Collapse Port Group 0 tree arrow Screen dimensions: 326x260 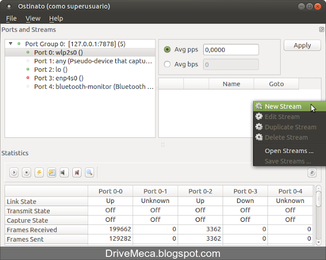click(x=10, y=44)
